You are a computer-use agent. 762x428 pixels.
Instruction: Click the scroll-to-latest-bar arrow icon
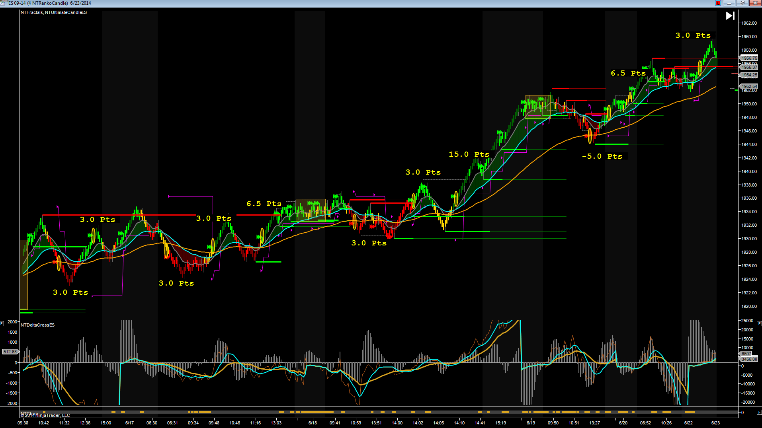[x=730, y=16]
